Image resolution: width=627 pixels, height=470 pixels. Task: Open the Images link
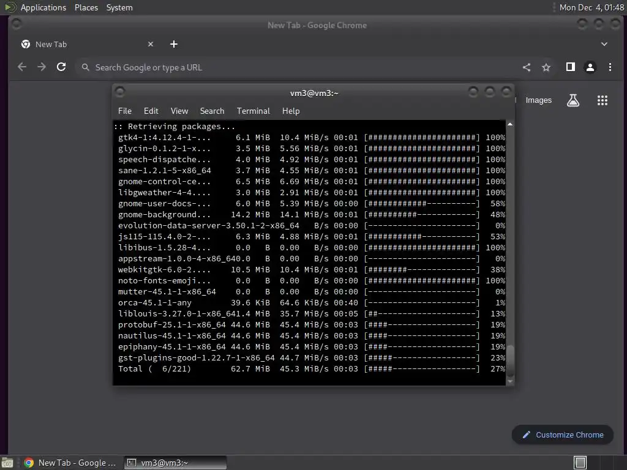tap(538, 100)
